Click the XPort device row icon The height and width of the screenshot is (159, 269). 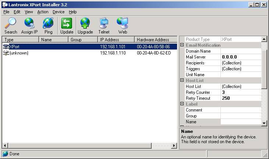pos(6,46)
